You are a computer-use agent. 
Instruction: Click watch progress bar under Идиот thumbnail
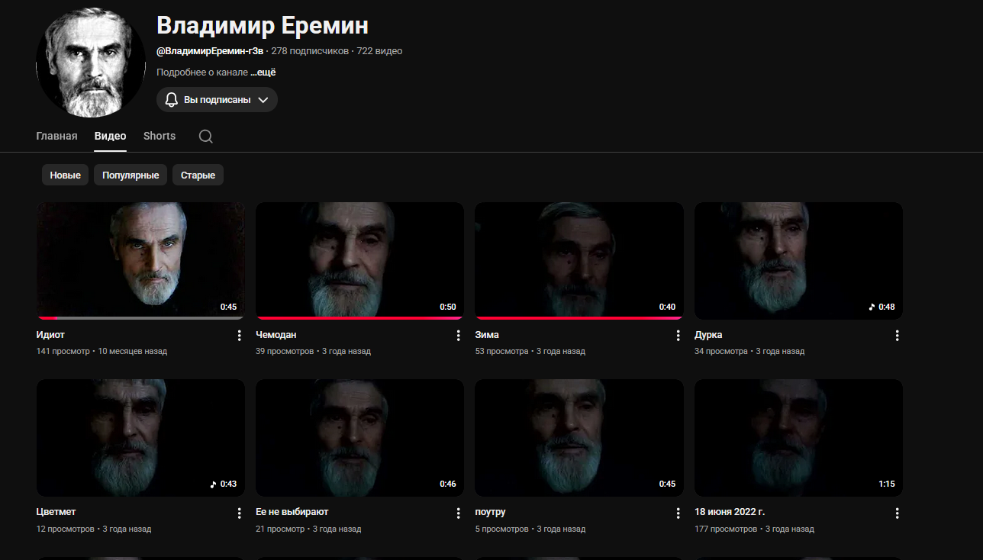140,318
